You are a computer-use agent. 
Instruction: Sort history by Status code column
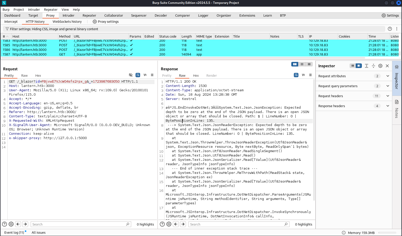169,36
